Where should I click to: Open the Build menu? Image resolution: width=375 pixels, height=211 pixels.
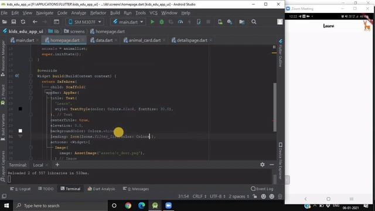pos(115,13)
